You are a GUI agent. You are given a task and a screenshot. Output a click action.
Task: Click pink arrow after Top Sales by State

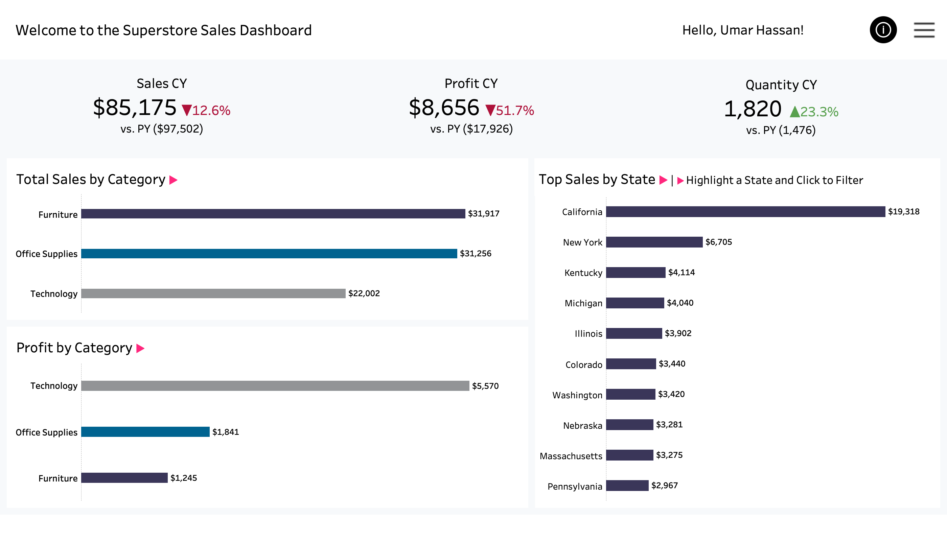click(663, 180)
